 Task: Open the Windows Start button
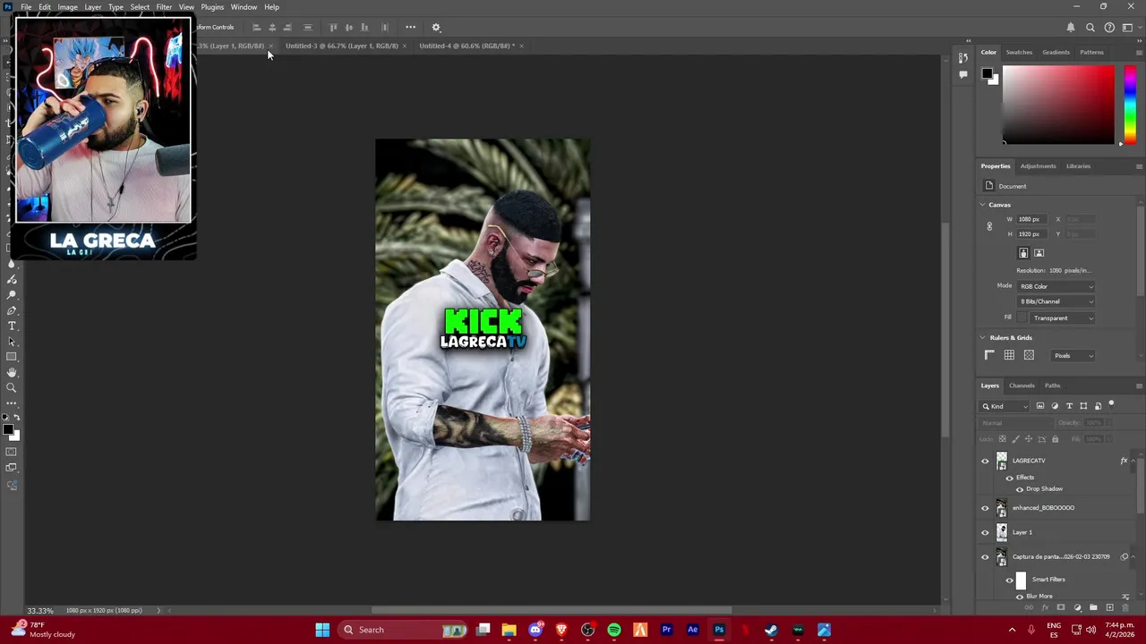pos(322,630)
